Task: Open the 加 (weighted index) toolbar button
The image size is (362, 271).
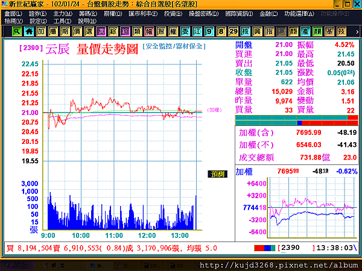Action: tap(41, 31)
